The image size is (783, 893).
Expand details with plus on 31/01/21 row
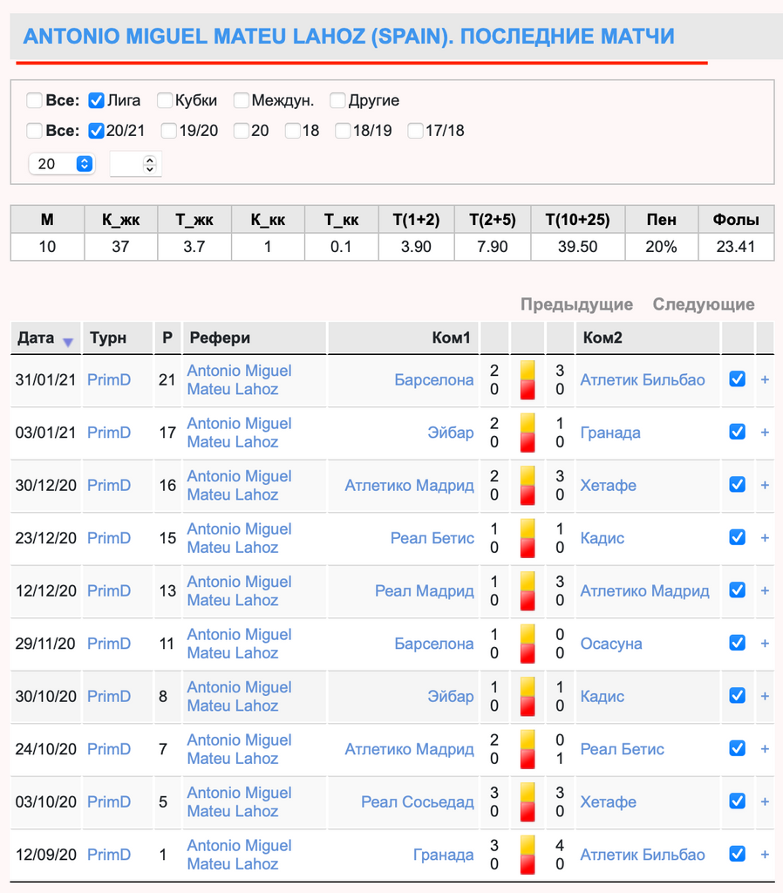click(765, 380)
